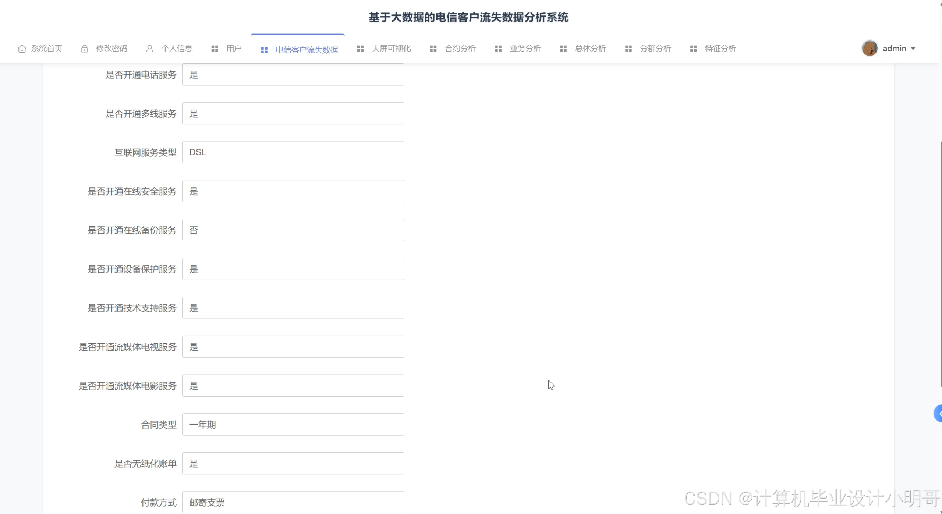This screenshot has width=942, height=514.
Task: Click the 互联网服务类型 field showing DSL
Action: (x=293, y=152)
